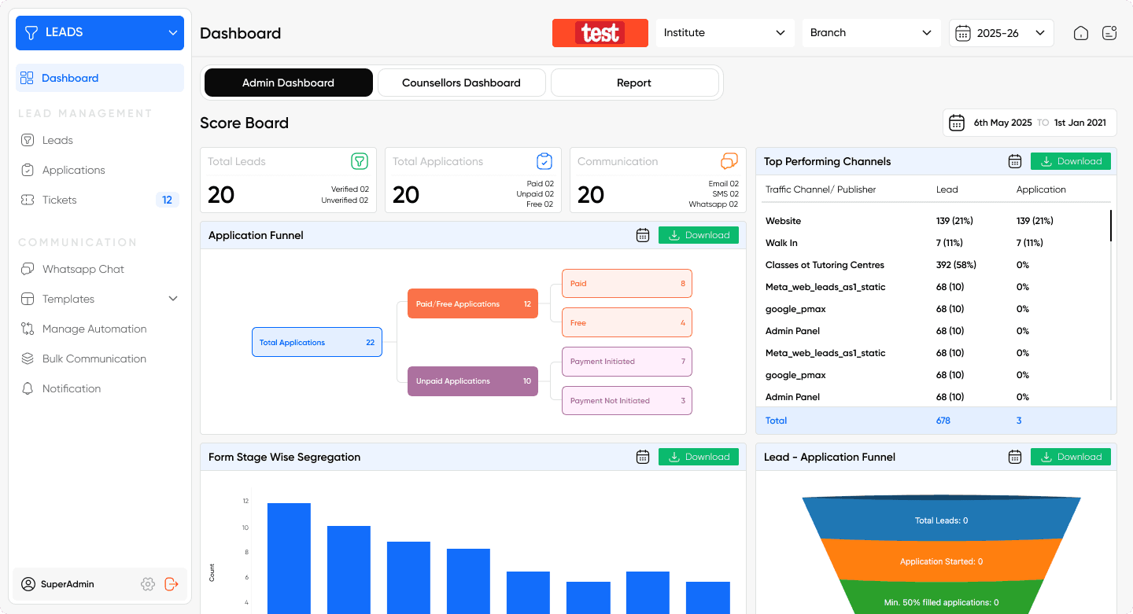
Task: Click the SuperAdmin user avatar icon
Action: [x=28, y=584]
